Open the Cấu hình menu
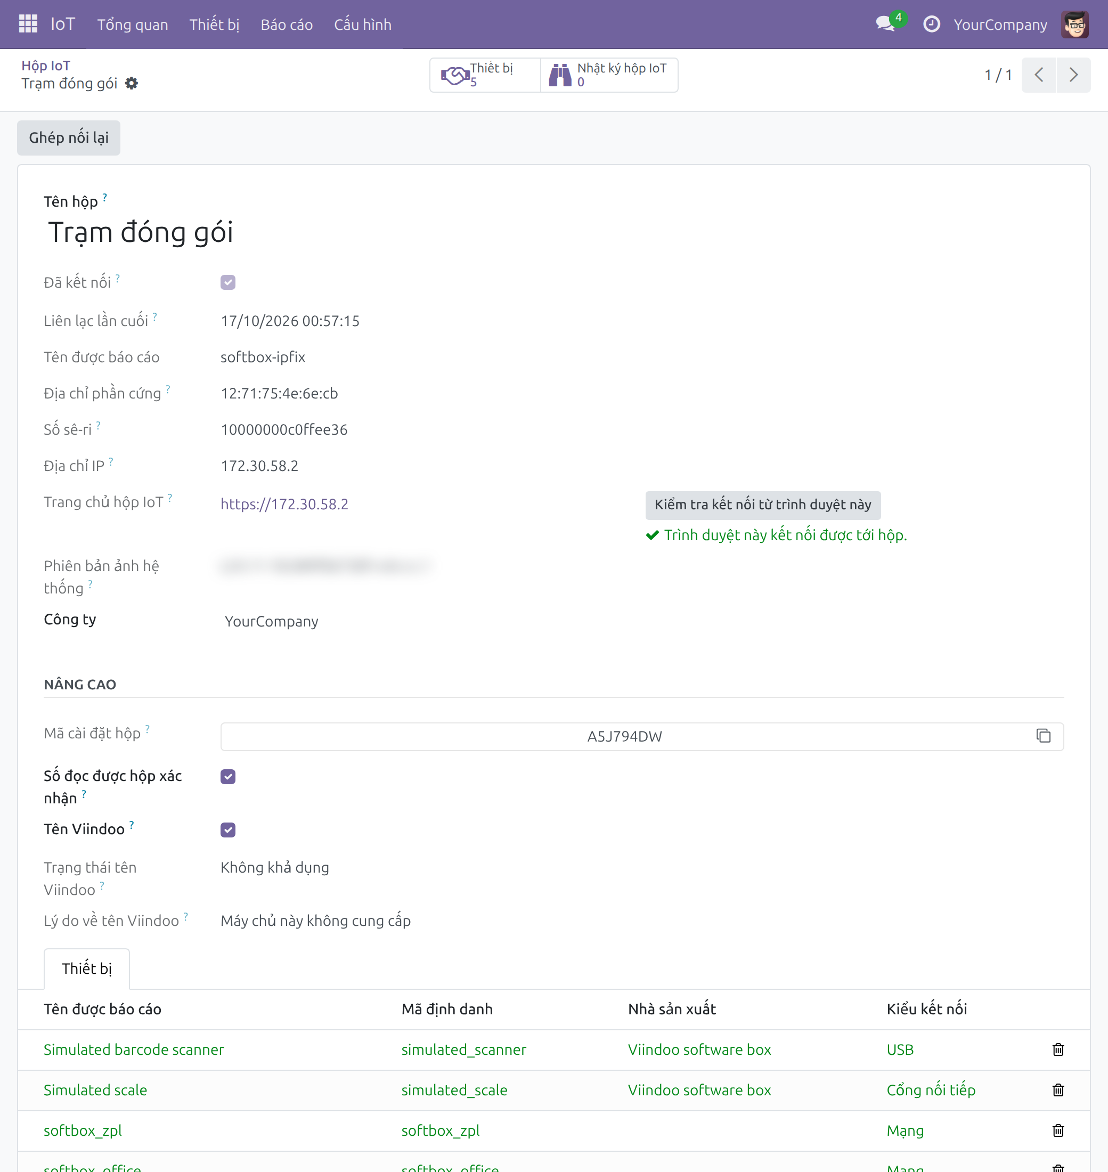This screenshot has width=1108, height=1172. point(363,24)
